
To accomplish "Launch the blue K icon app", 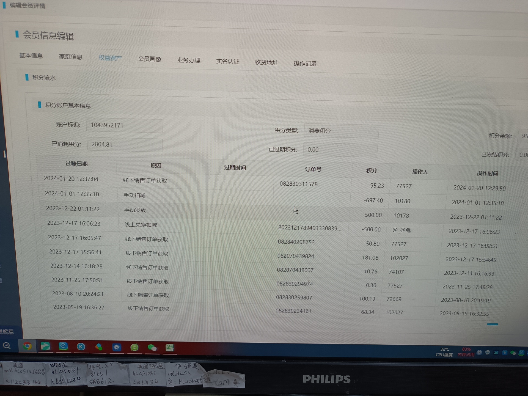I will (81, 346).
